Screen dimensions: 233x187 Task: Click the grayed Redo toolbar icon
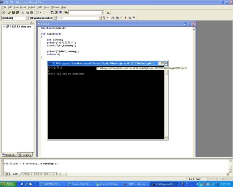[44, 12]
